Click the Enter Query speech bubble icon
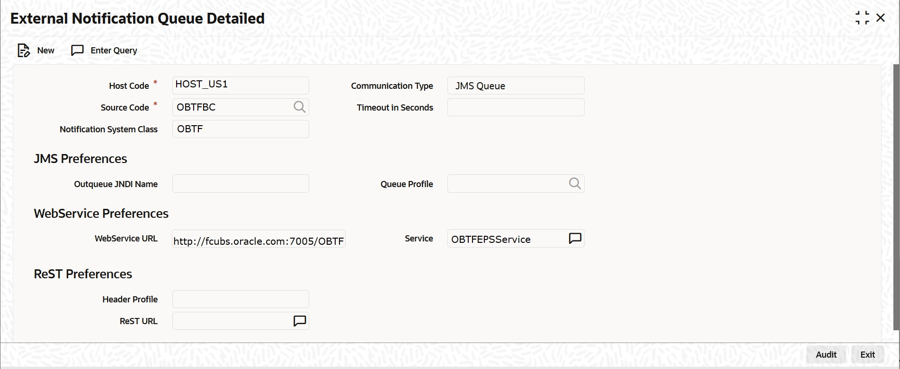This screenshot has height=369, width=900. pos(77,51)
